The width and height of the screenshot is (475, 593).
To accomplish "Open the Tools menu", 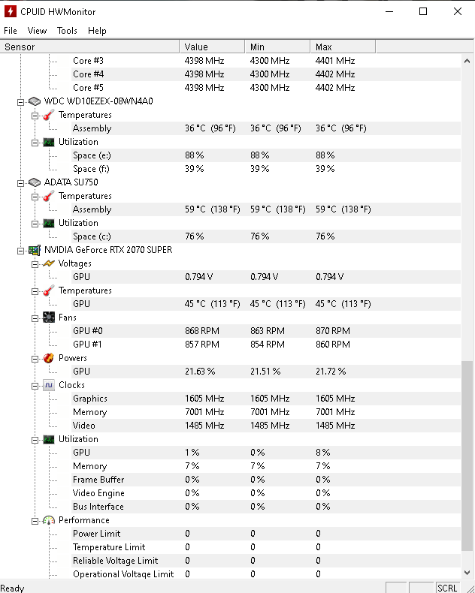I will coord(67,31).
